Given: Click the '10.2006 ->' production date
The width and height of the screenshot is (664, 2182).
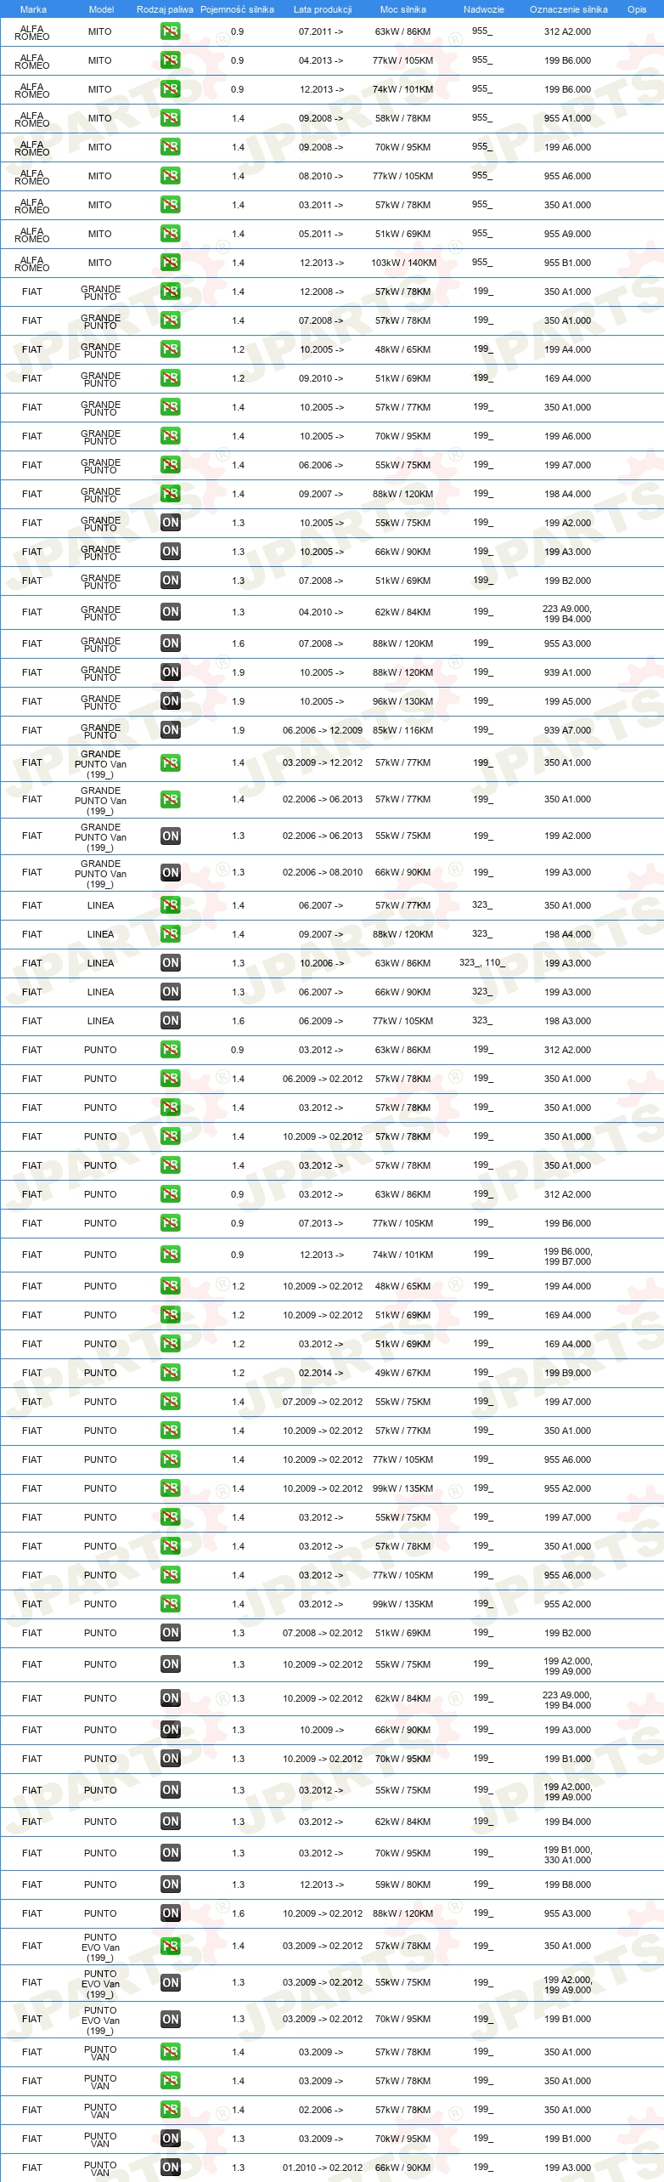Looking at the screenshot, I should click(x=321, y=963).
